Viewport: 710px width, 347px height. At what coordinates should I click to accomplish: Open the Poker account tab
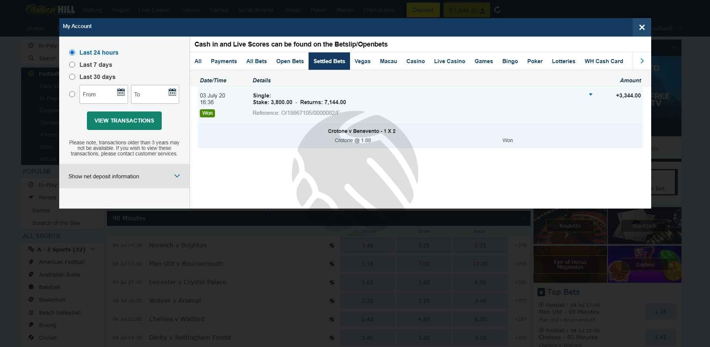[x=535, y=61]
